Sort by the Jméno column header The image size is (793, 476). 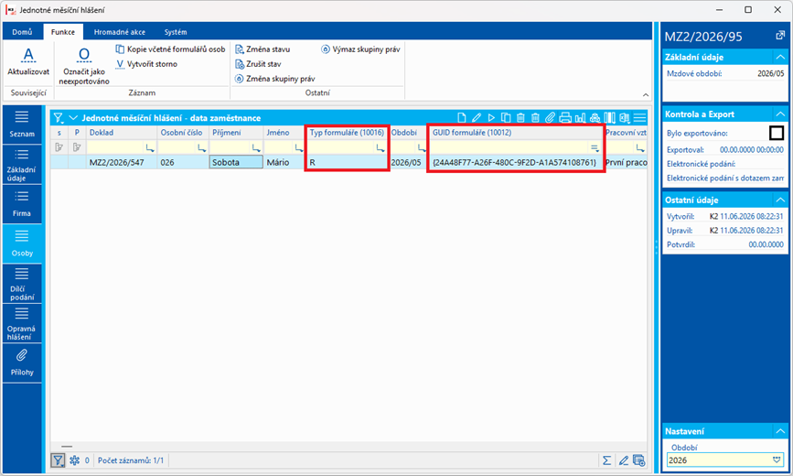(284, 133)
